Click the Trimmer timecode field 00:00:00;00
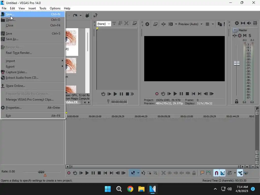The width and height of the screenshot is (260, 195). point(119,102)
